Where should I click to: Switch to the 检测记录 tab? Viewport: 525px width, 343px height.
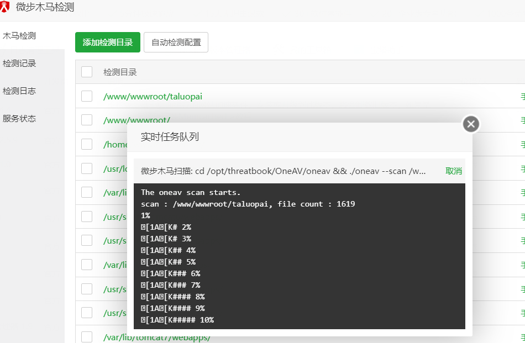tap(19, 64)
